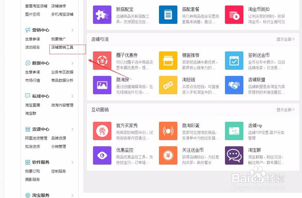Click the 私域中心 speech bubble icon
This screenshot has width=302, height=198.
click(x=28, y=96)
